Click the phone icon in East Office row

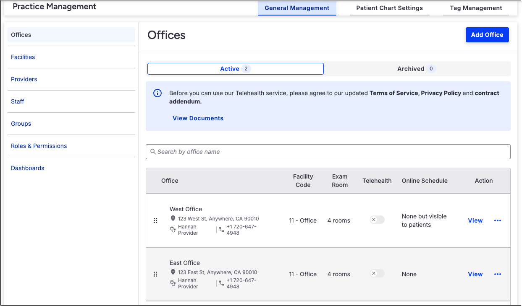click(x=222, y=283)
